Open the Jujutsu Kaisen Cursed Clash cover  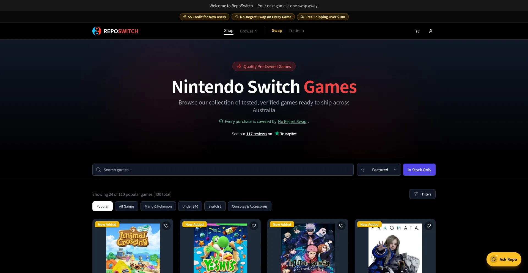click(x=308, y=248)
